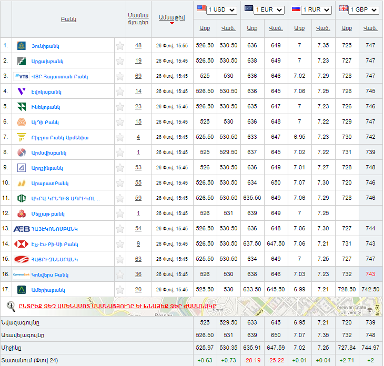Click the VTB bank logo icon

22,76
